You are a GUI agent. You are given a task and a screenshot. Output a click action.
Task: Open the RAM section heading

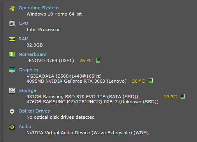pos(23,39)
